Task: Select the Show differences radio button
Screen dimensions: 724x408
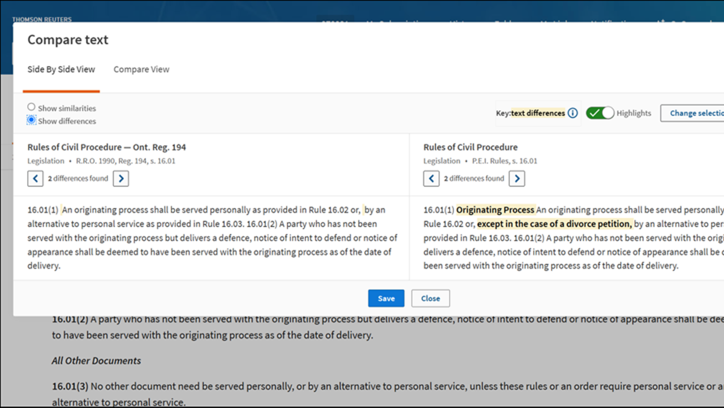Action: pyautogui.click(x=32, y=120)
